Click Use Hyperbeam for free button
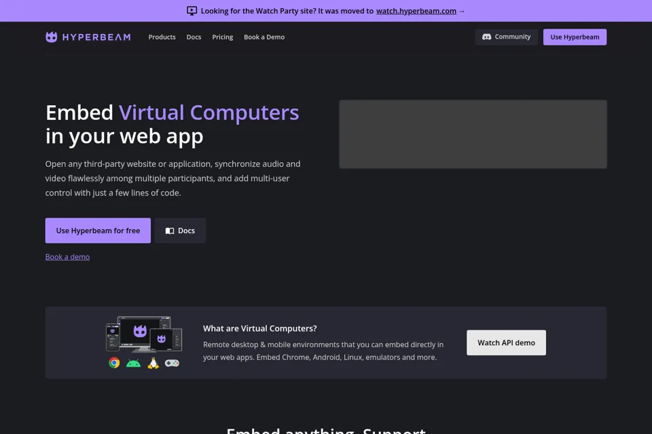This screenshot has width=652, height=434. (x=98, y=231)
